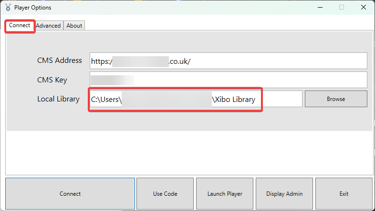The width and height of the screenshot is (375, 211).
Task: Open the About tab
Action: click(x=74, y=26)
